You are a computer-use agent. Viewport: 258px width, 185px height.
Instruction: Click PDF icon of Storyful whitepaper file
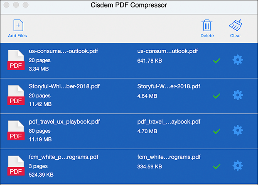pyautogui.click(x=16, y=95)
